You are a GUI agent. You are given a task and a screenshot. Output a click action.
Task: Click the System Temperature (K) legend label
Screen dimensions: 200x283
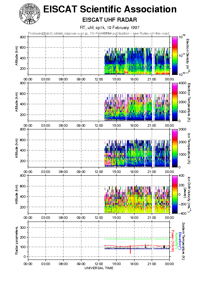(183, 241)
